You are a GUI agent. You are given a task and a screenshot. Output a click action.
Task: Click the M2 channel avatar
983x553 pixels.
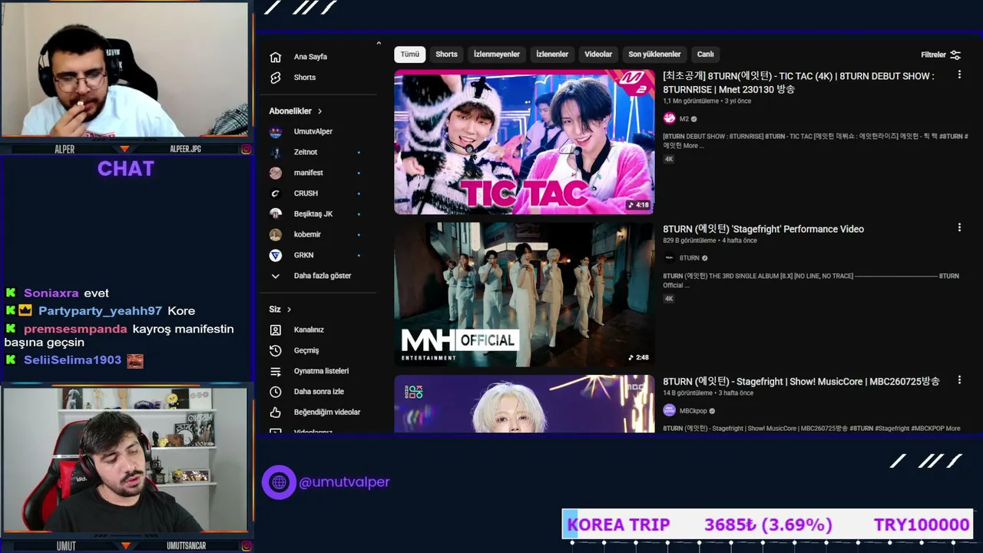coord(669,118)
